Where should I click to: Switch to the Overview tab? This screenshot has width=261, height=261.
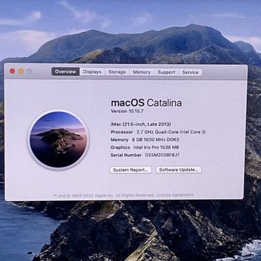[x=65, y=71]
